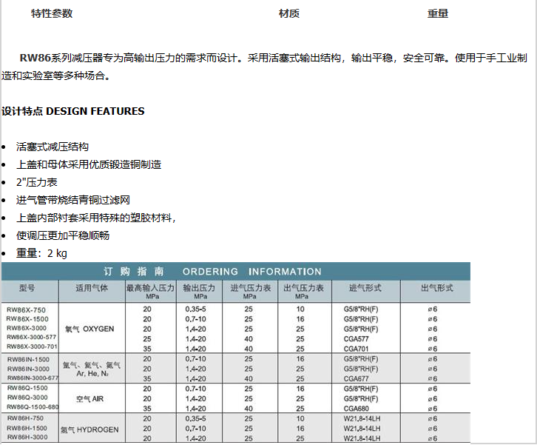The image size is (537, 445).
Task: Click model cell RW86Q-1500
Action: coord(27,388)
